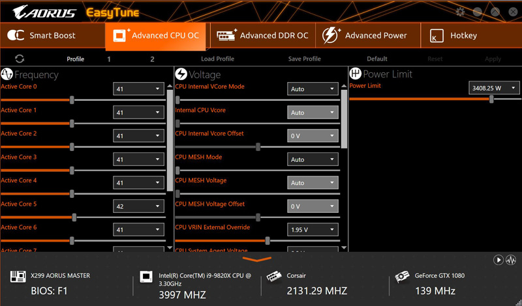Viewport: 522px width, 306px height.
Task: Click the Smart Boost tab icon
Action: [16, 35]
